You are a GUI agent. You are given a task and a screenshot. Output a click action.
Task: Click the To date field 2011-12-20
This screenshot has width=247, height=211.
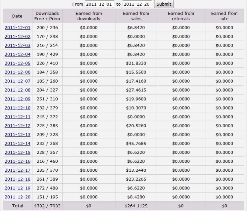(137, 4)
